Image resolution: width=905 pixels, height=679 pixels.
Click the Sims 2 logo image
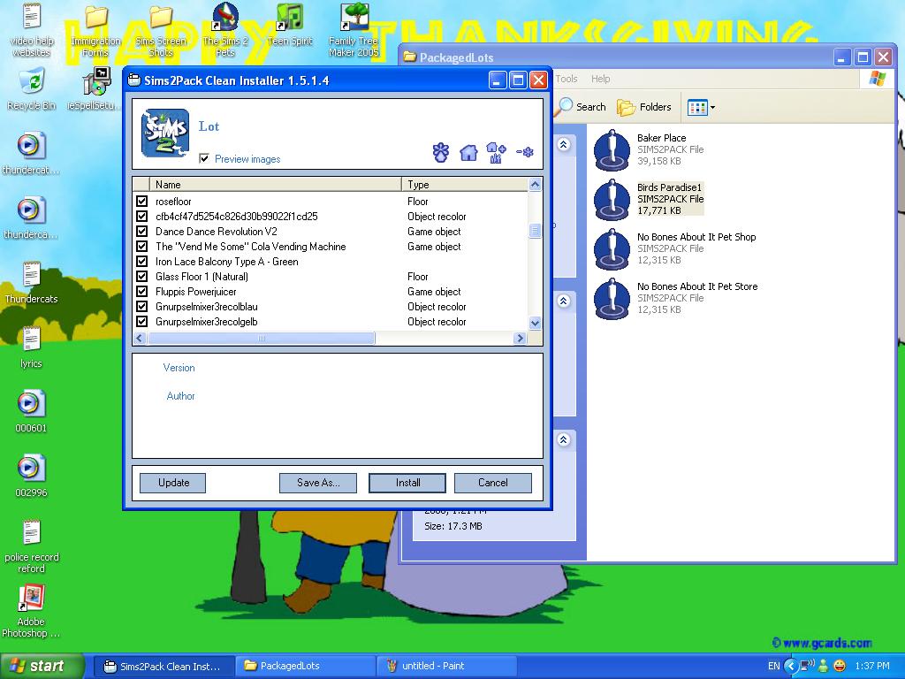click(165, 134)
